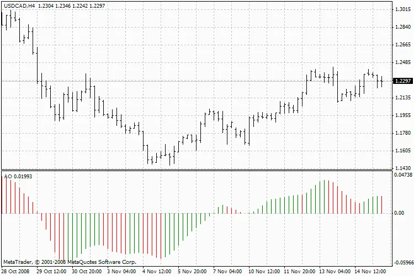Click the divider between price chart and AO panel

click(196, 171)
